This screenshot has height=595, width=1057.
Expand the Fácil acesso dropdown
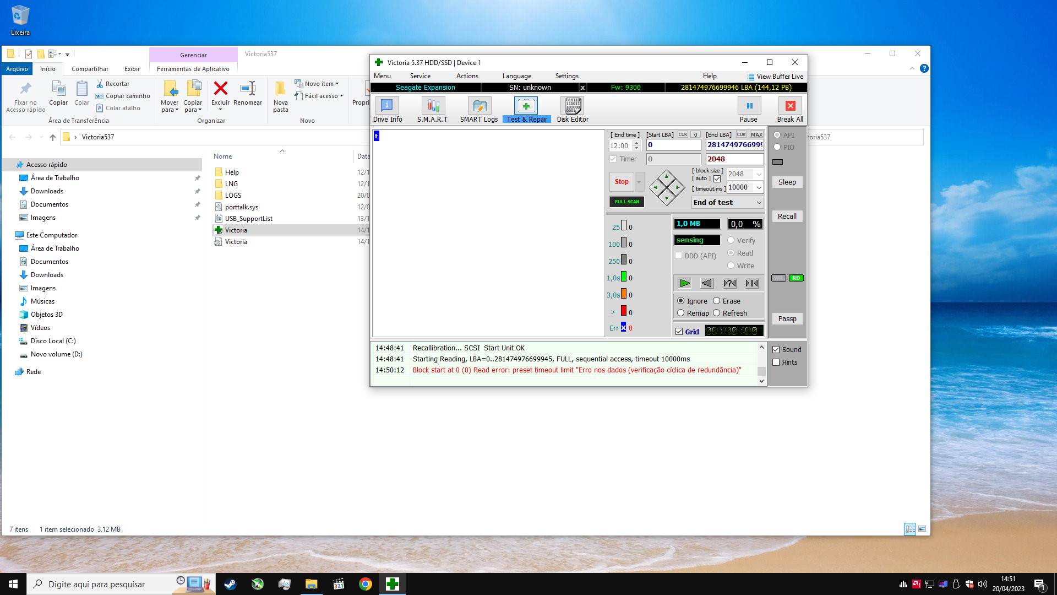point(341,96)
